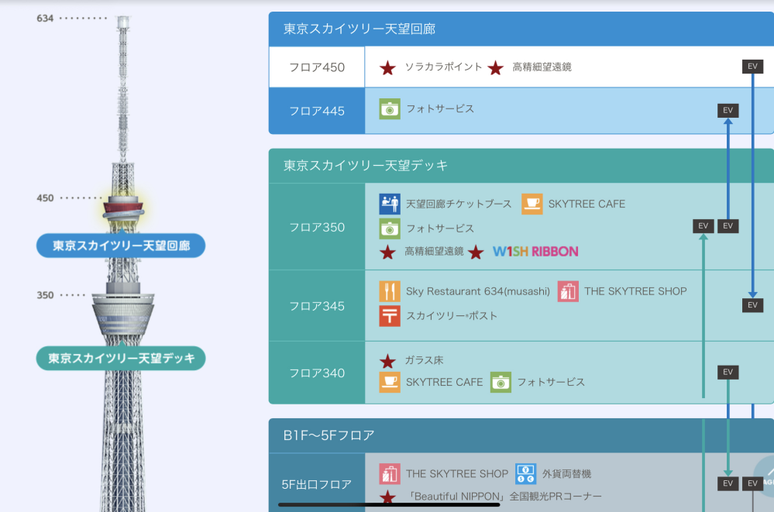This screenshot has height=512, width=774.
Task: Click the 外貨両替機 text
Action: click(566, 474)
